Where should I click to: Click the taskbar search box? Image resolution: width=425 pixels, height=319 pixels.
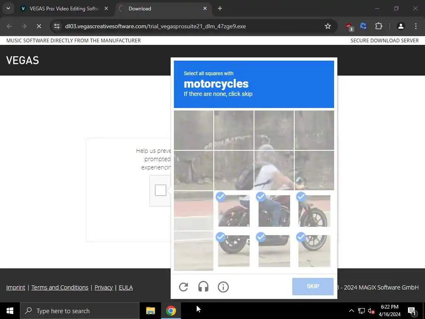coord(80,311)
